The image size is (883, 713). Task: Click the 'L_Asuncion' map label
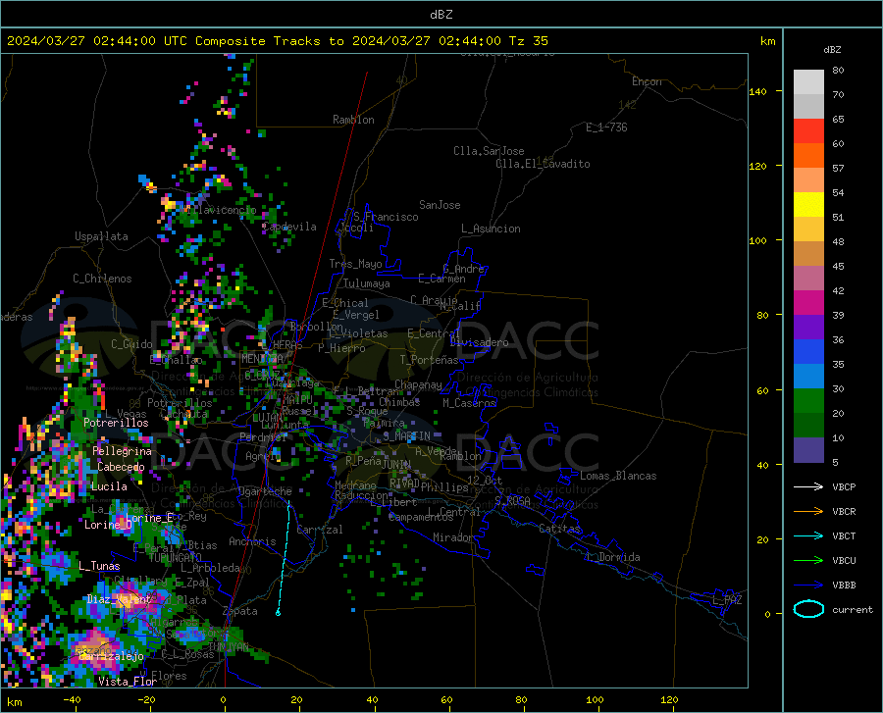491,229
